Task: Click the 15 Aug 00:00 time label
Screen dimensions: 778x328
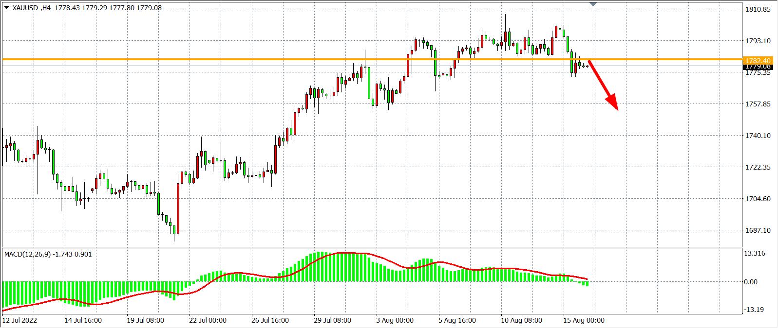Action: click(x=584, y=320)
